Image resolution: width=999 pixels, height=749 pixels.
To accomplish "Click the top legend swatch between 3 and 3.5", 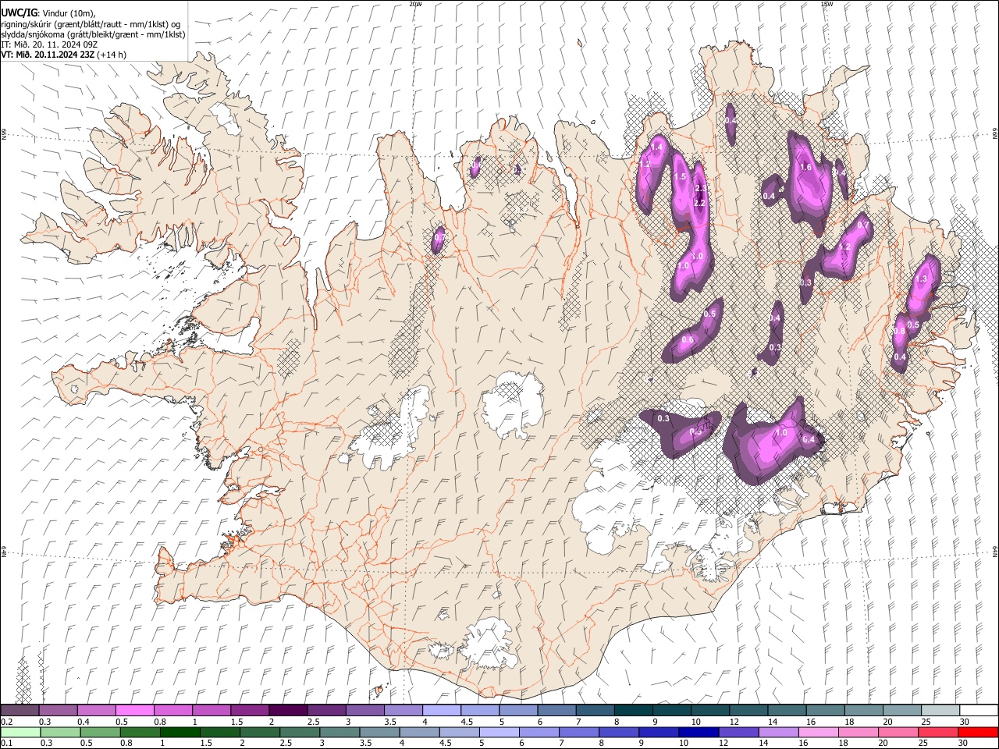I will (x=365, y=710).
